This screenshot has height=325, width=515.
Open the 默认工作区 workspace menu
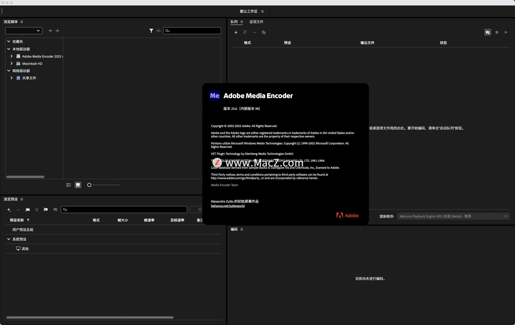click(262, 11)
